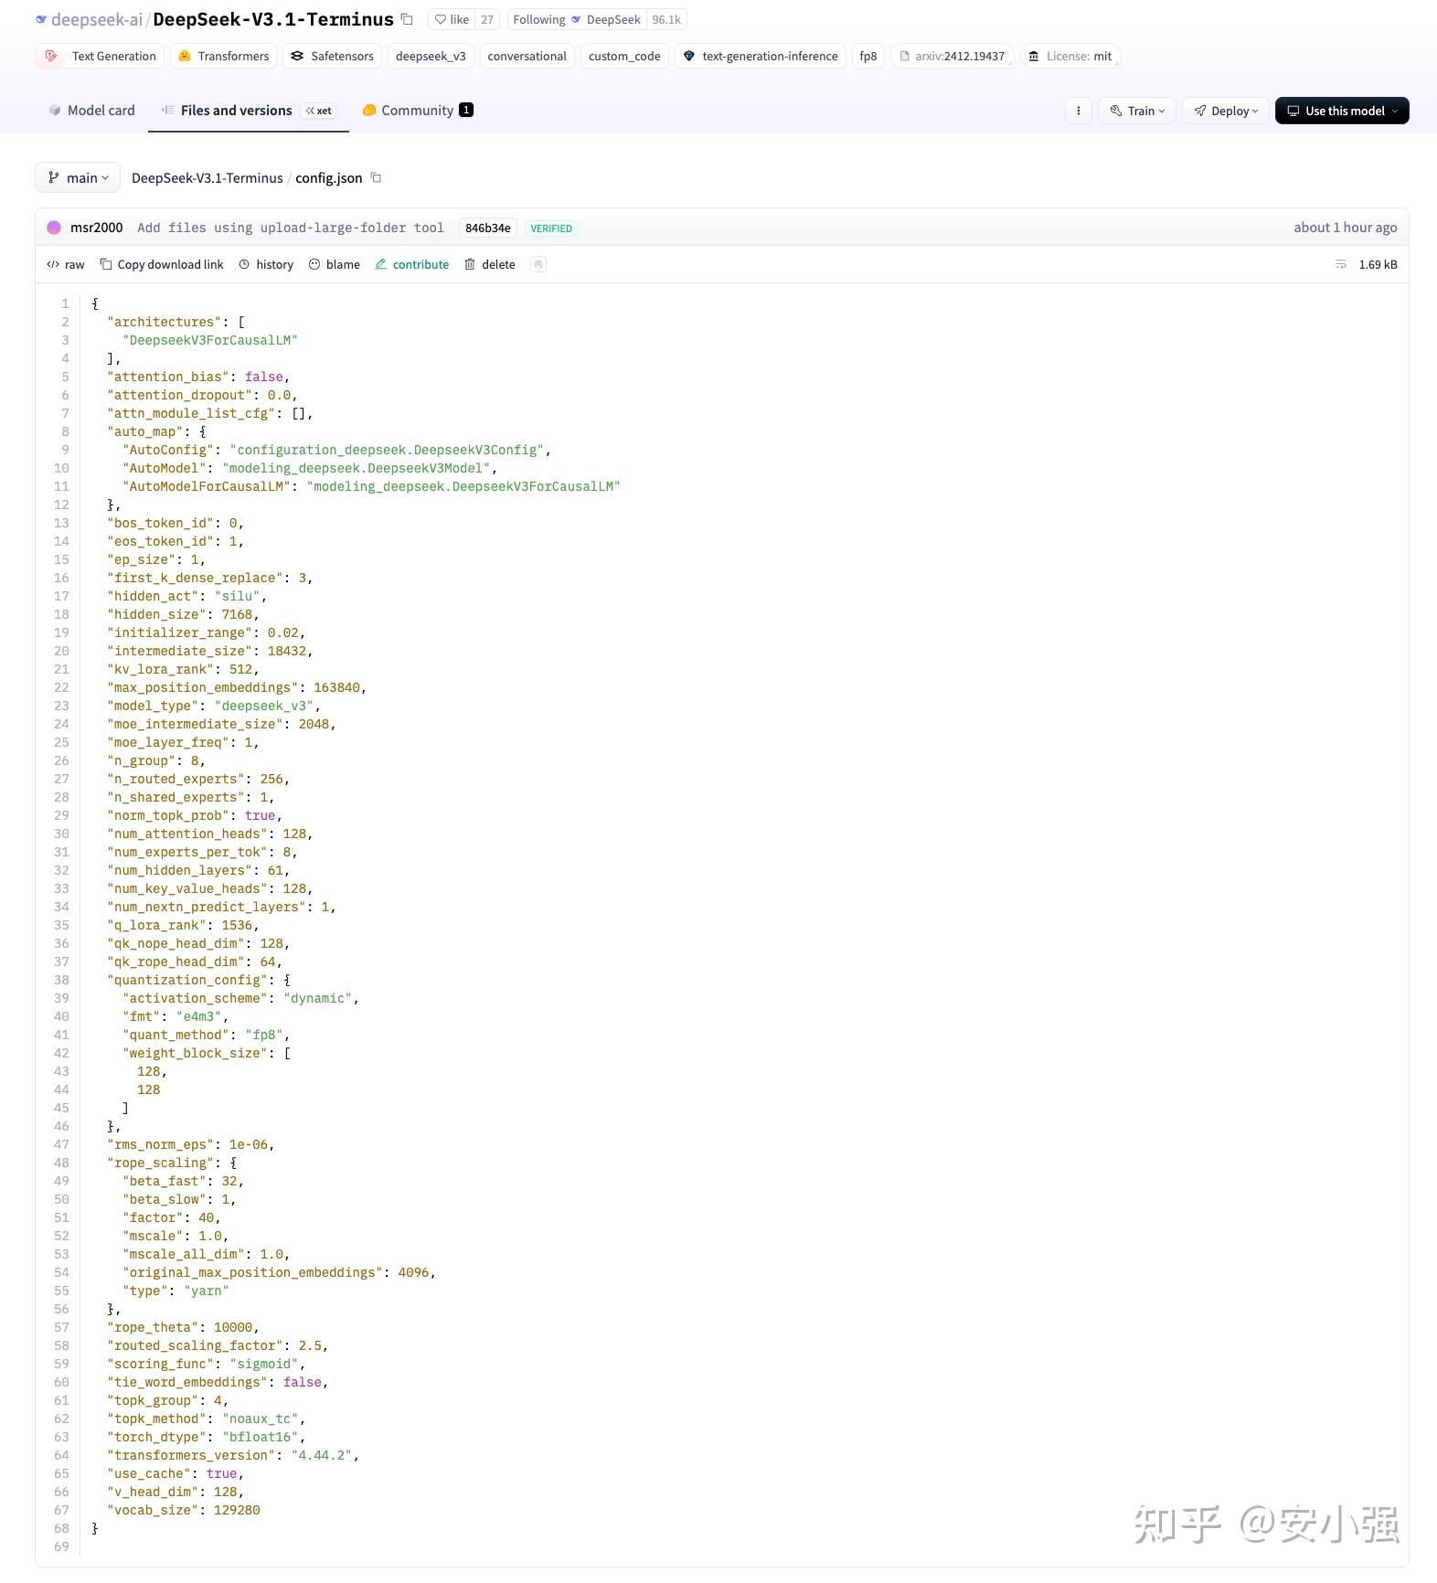Open the commit message 'Add files using upload-large-folder tool'
This screenshot has height=1583, width=1437.
click(x=291, y=228)
